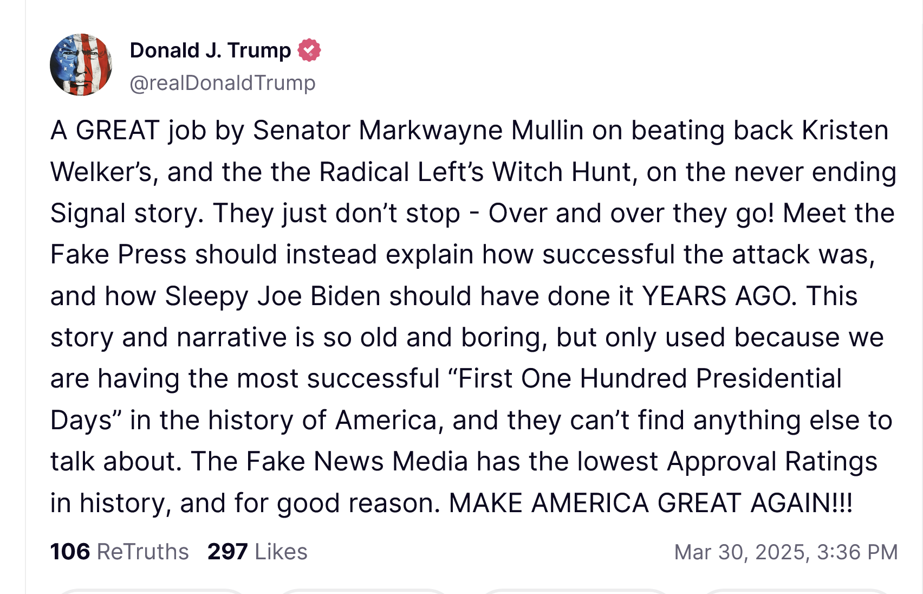Click "Sleepy Joe Biden" in the post
Viewport: 923px width, 594px height.
click(x=272, y=296)
